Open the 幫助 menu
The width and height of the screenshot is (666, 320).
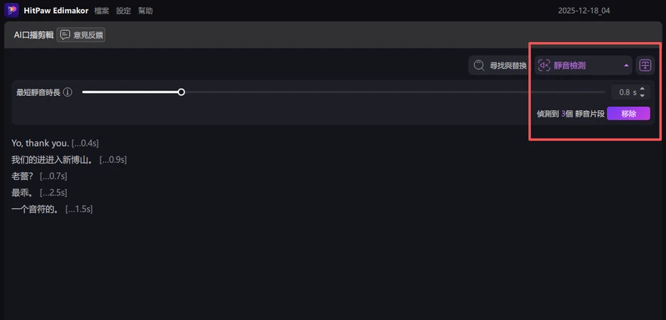point(145,11)
